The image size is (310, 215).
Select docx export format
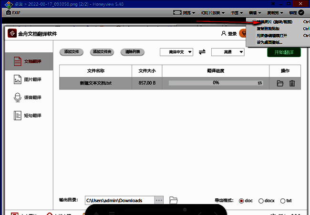261,201
